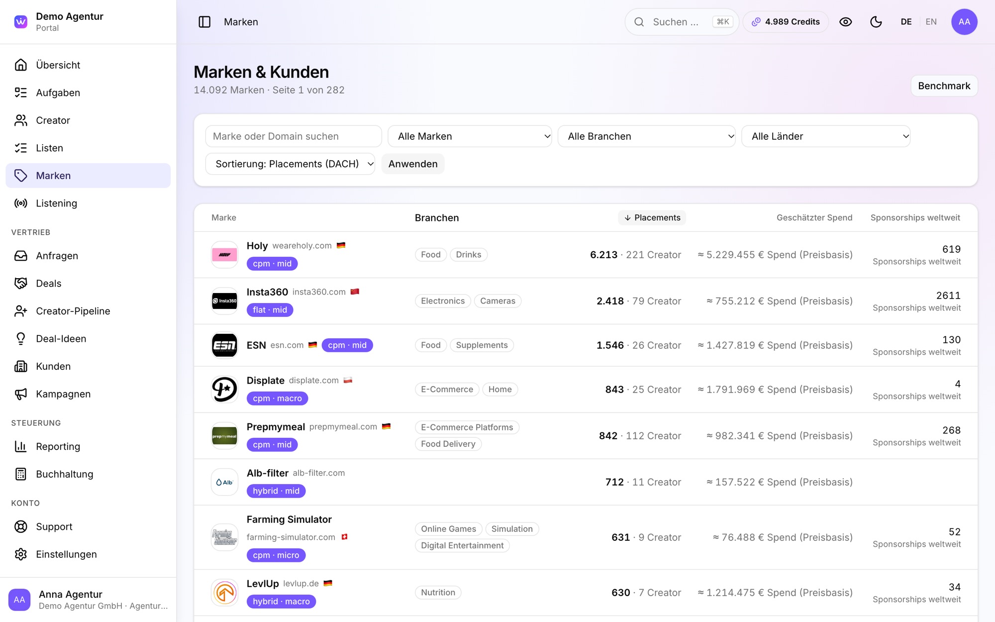Open Listening broadcast icon
Image resolution: width=995 pixels, height=622 pixels.
click(20, 203)
